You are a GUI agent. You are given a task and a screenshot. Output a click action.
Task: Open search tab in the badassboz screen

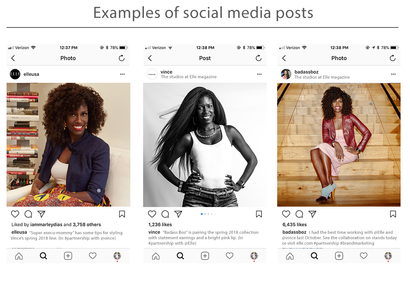tap(314, 256)
